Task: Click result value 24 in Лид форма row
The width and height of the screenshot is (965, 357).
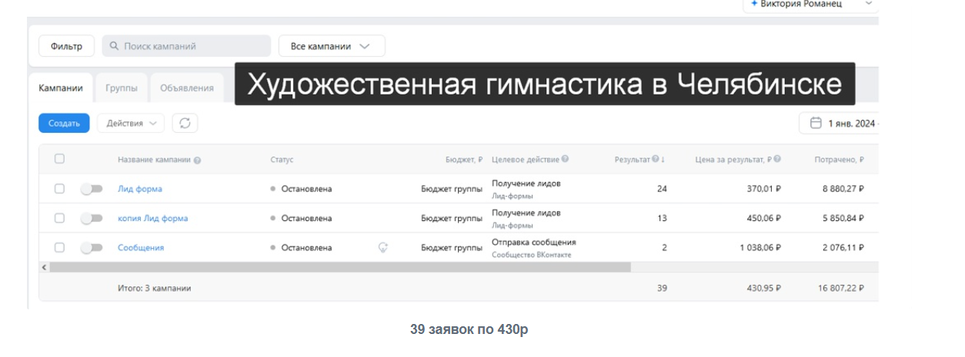Action: point(662,189)
